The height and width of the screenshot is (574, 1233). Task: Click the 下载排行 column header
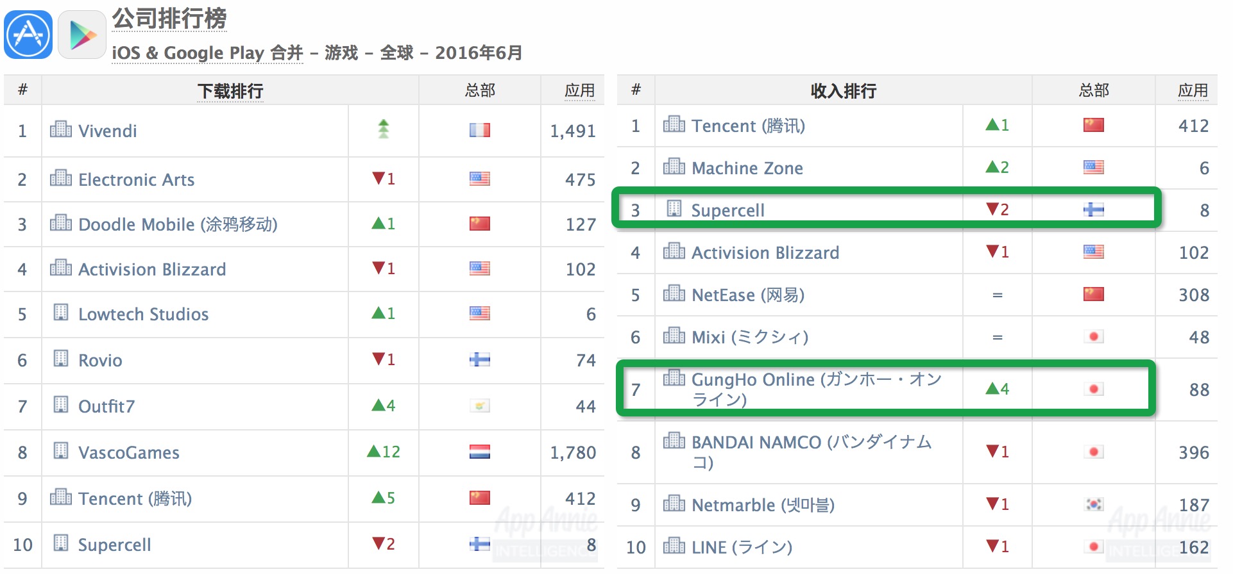(230, 92)
